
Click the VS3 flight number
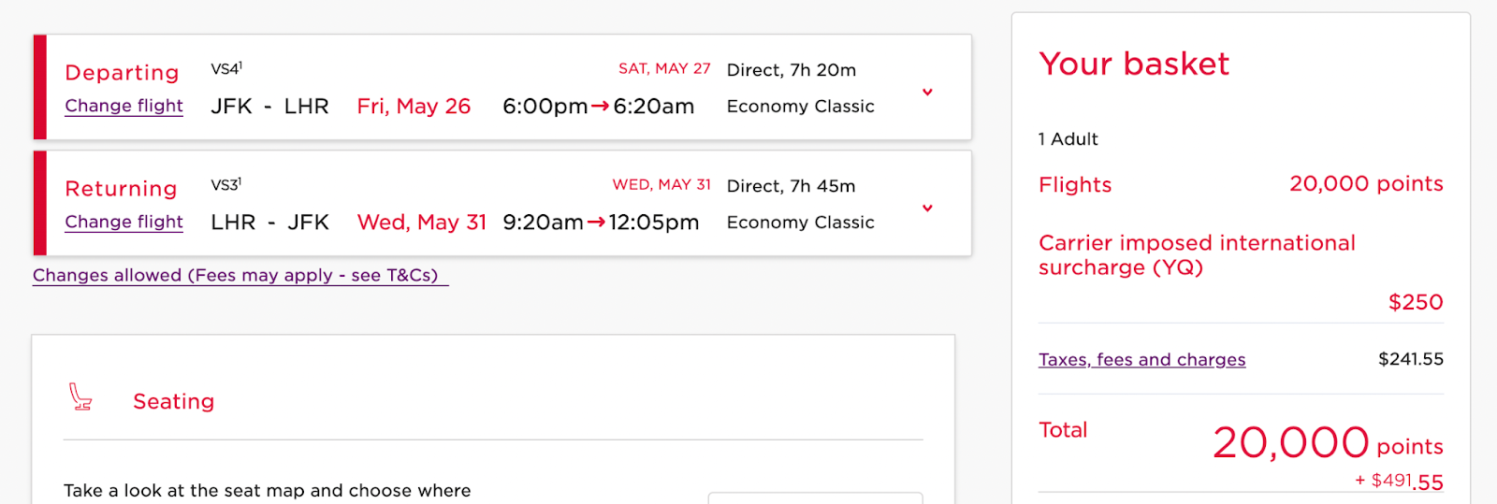(x=226, y=185)
